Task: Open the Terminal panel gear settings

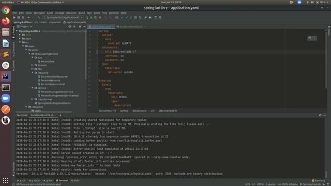Action: point(320,115)
